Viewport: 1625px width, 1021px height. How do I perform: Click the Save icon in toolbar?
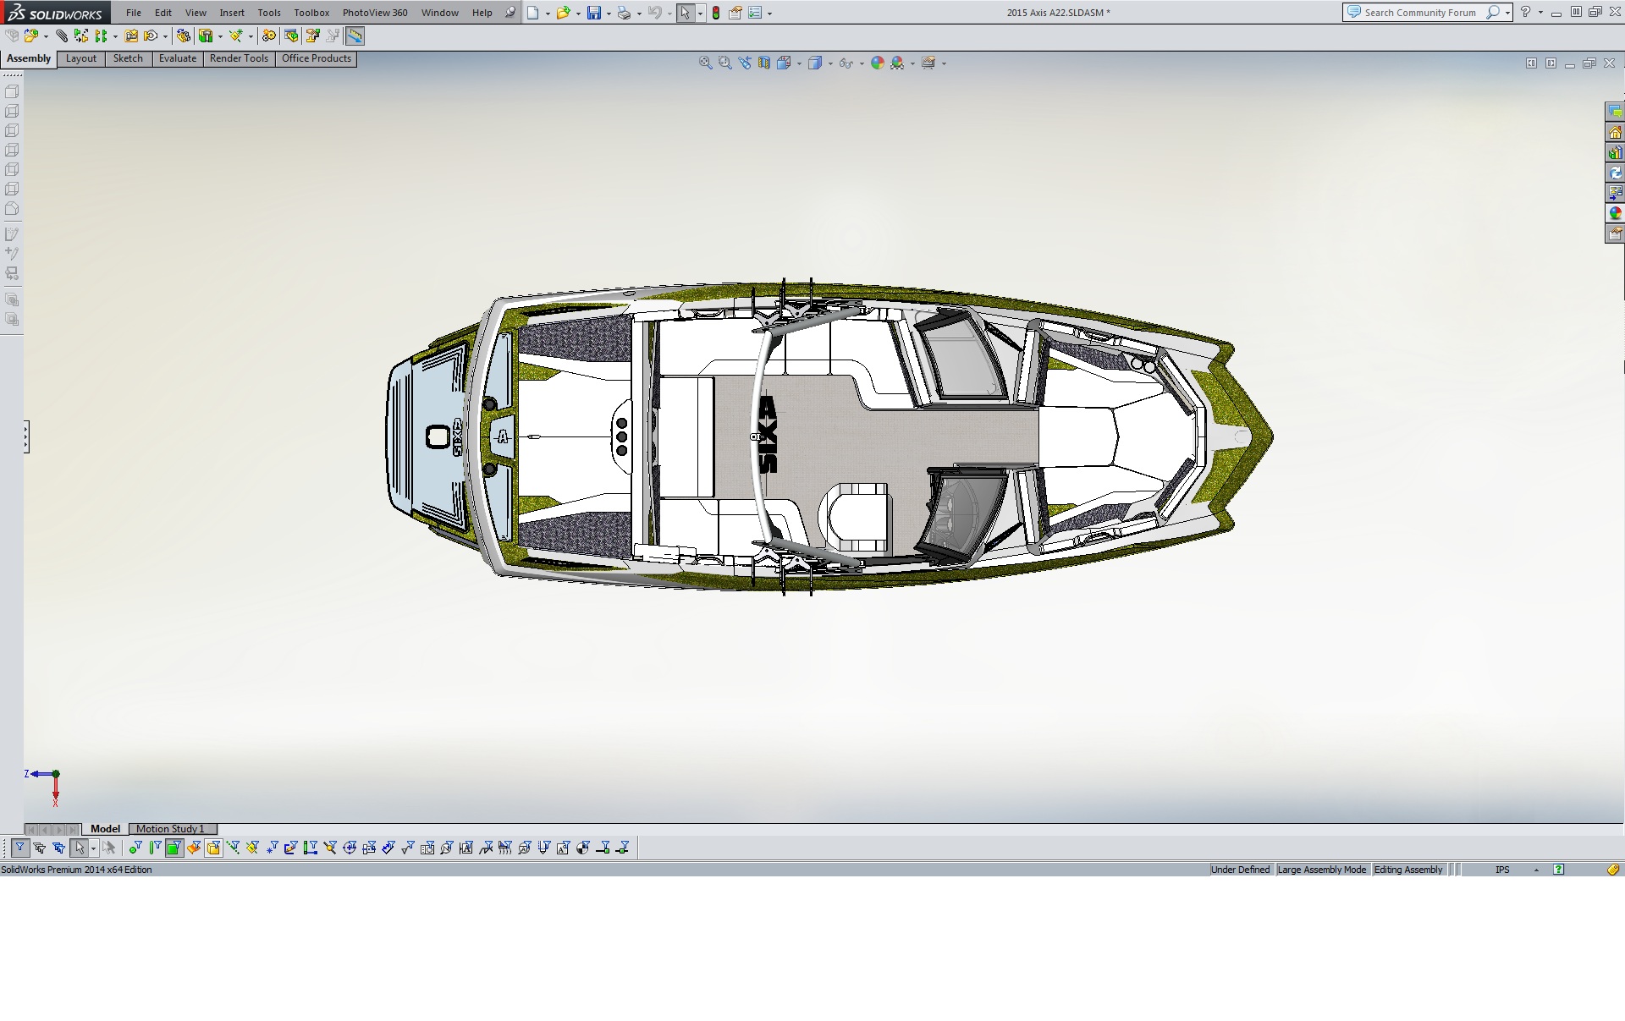pos(593,13)
